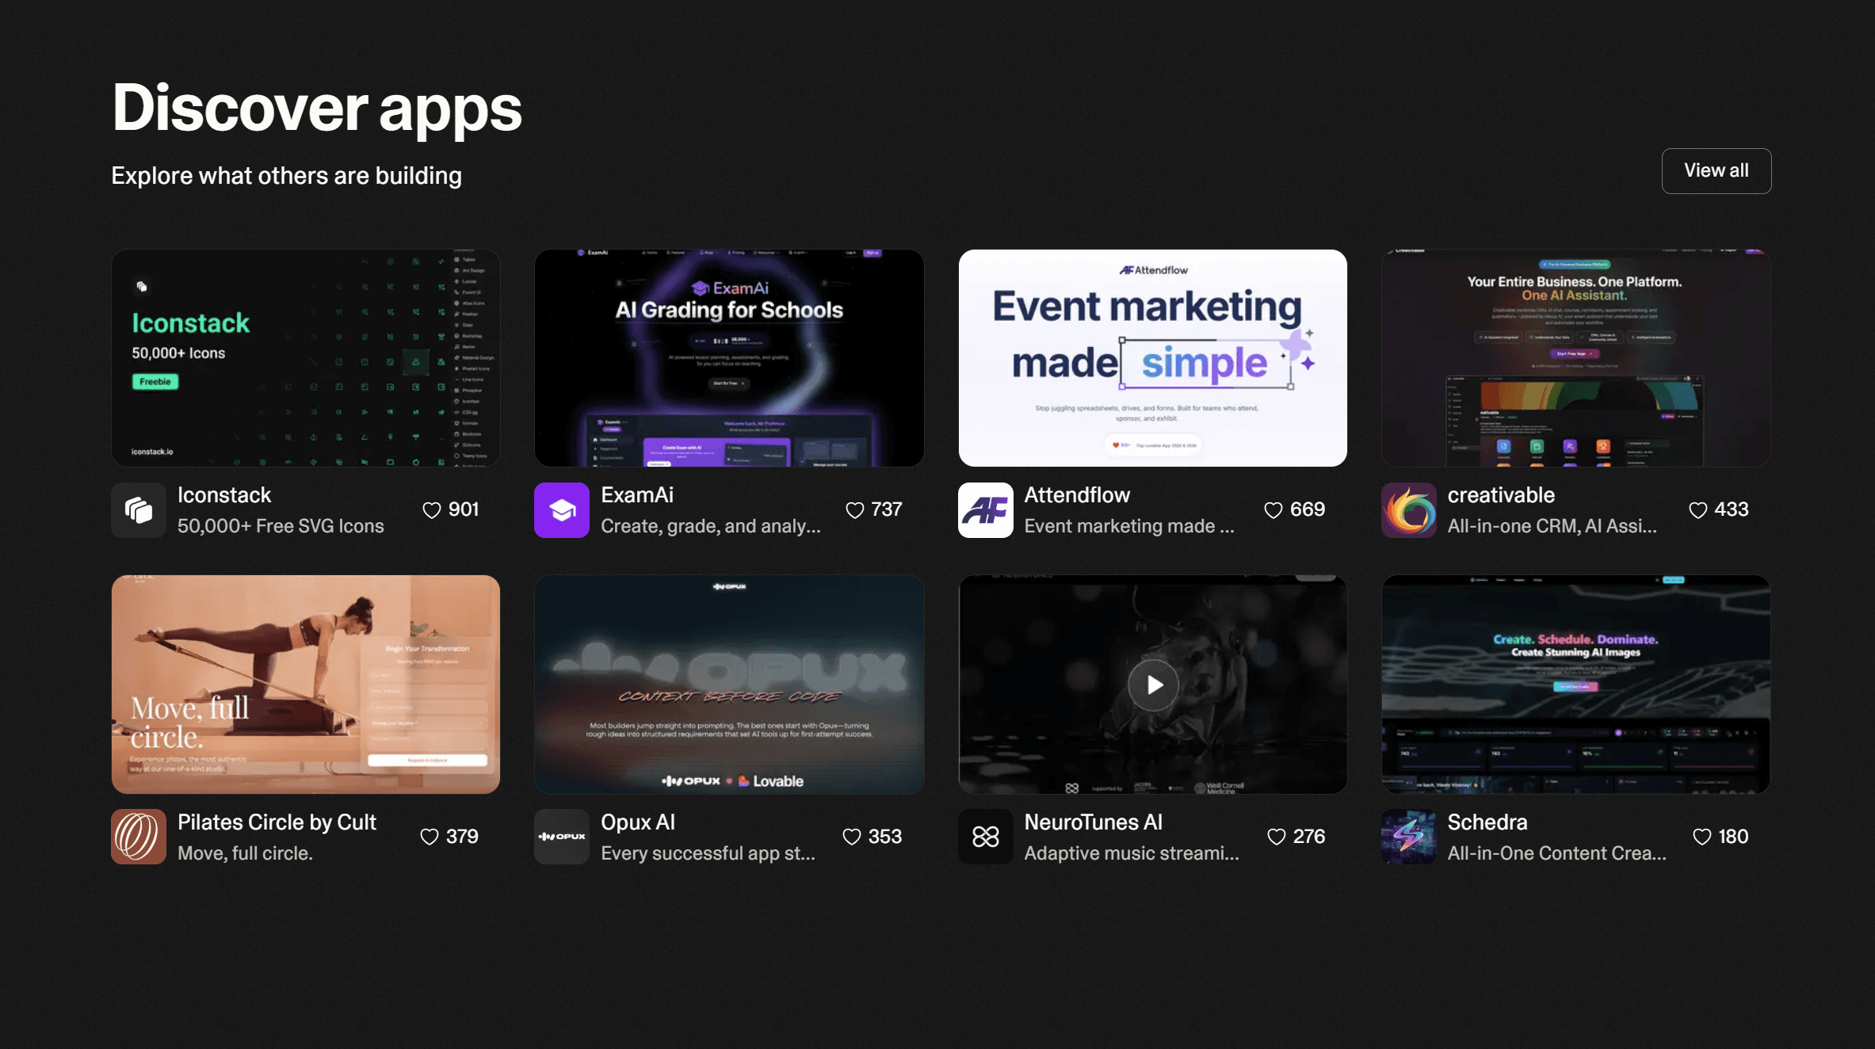
Task: Heart the creativable app
Action: [1697, 510]
